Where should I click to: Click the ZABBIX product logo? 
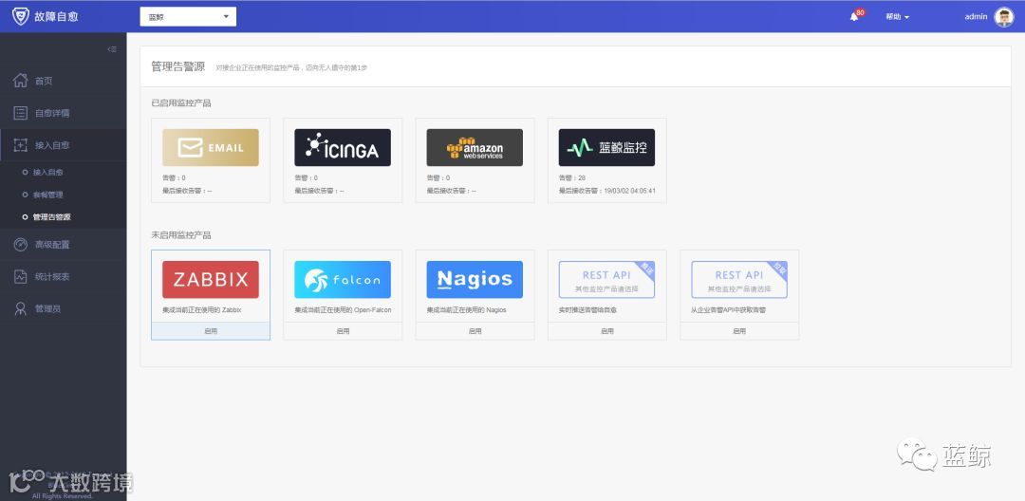(x=211, y=280)
